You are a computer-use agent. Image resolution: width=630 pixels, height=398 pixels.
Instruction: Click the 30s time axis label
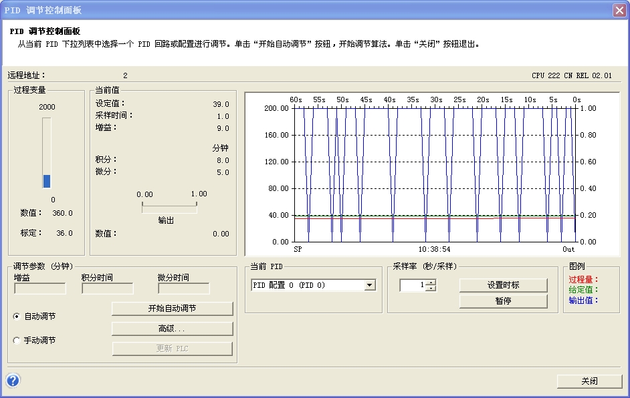coord(436,100)
